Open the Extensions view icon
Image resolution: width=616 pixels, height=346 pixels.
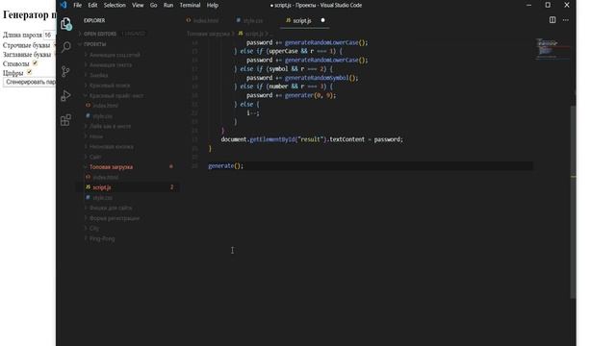[x=66, y=120]
